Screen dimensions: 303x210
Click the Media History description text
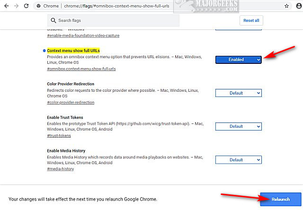click(x=125, y=160)
